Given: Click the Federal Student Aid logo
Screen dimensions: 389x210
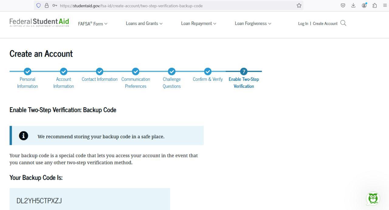Looking at the screenshot, I should pos(39,22).
